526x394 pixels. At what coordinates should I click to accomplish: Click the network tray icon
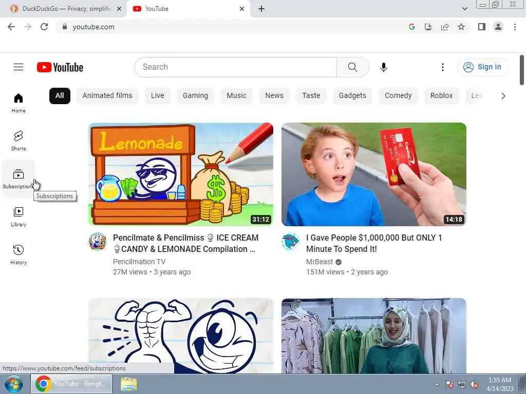coord(462,385)
